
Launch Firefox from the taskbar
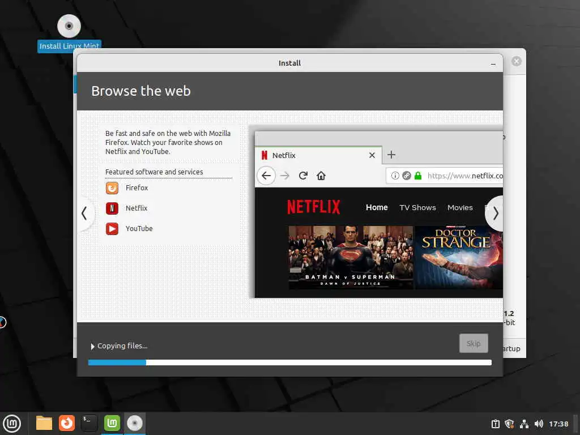tap(67, 423)
